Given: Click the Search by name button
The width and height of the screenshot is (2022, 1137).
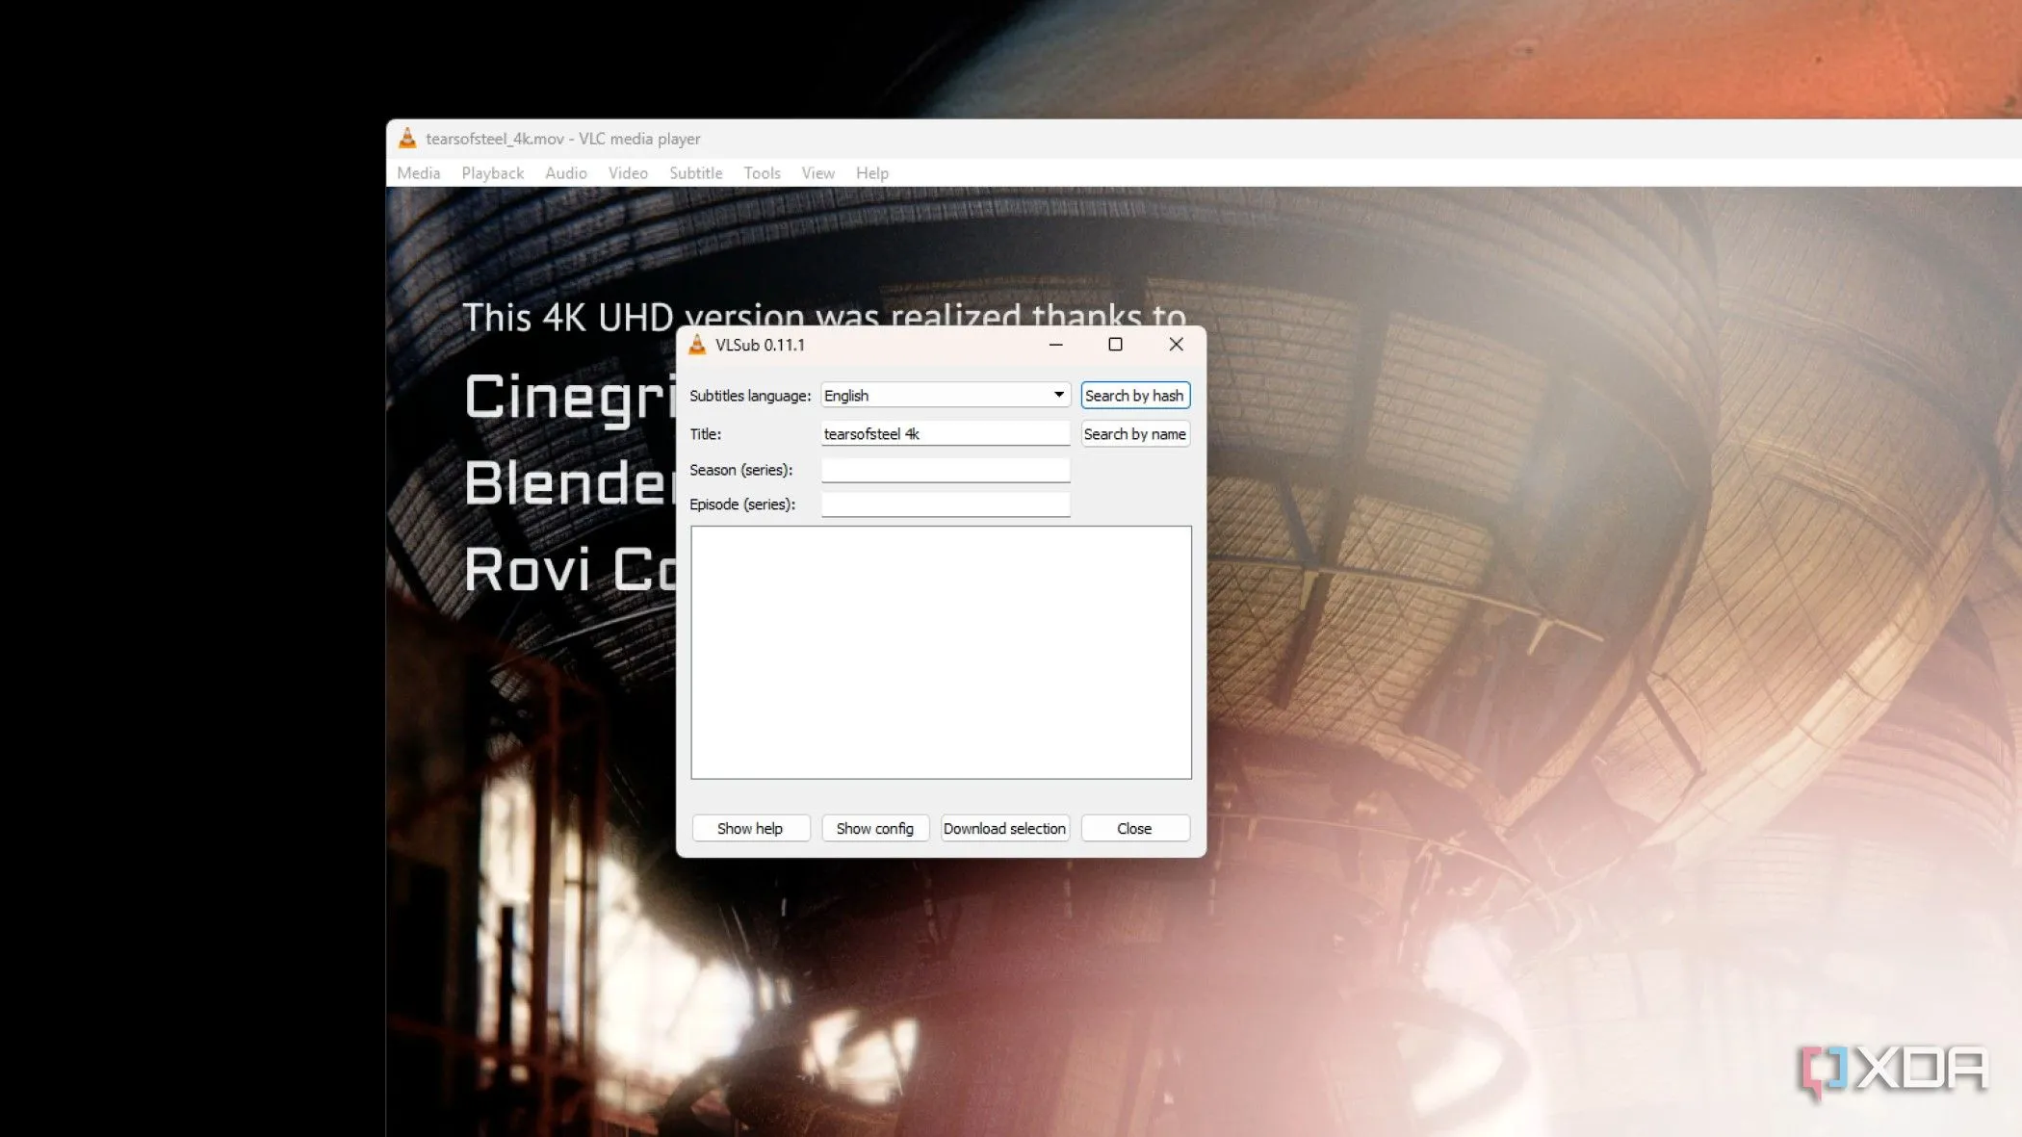Looking at the screenshot, I should point(1134,434).
